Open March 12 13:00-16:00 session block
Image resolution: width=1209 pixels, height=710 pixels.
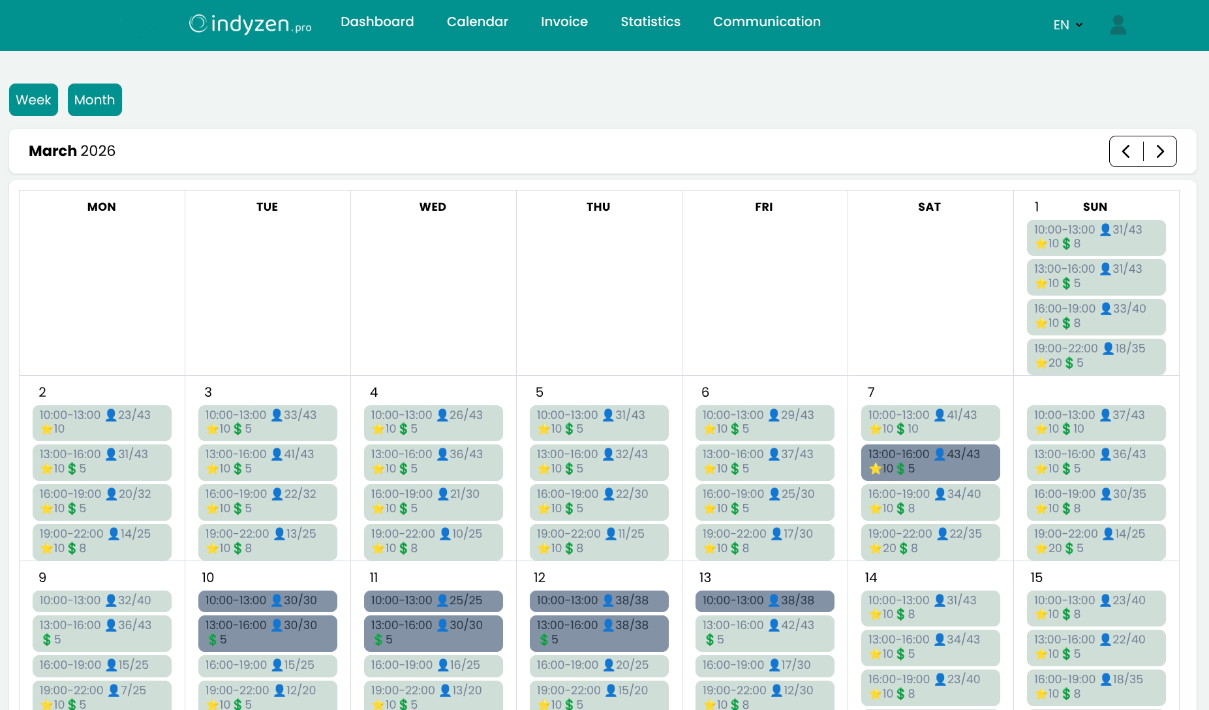coord(598,633)
